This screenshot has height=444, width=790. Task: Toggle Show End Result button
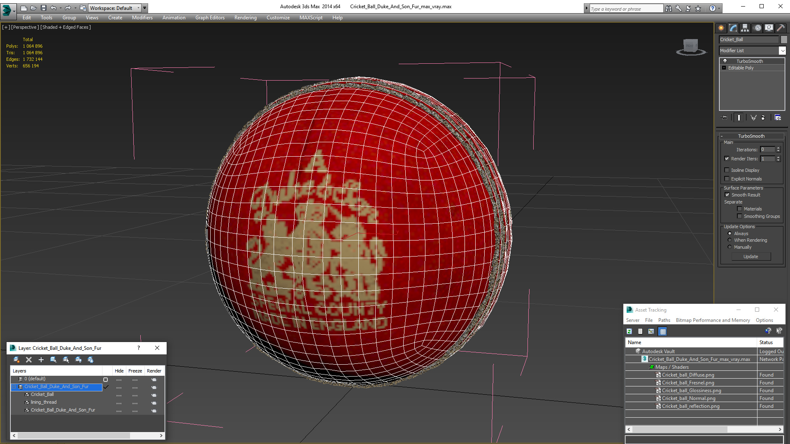[x=739, y=118]
